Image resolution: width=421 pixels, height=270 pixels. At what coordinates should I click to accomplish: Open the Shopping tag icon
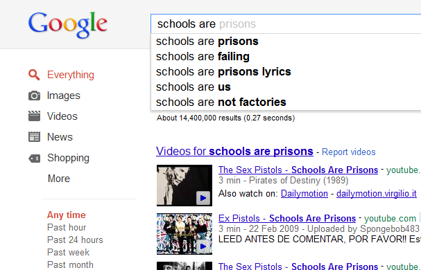tap(34, 159)
